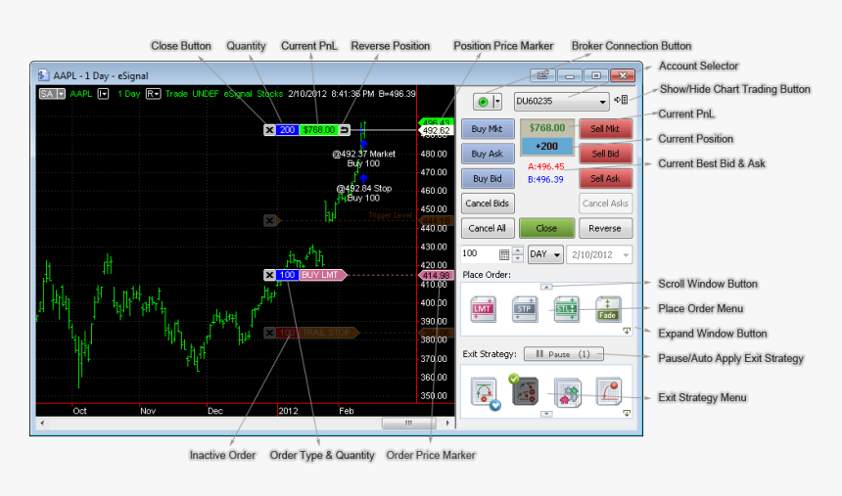Click the left arrow of chart scrollbar
842x496 pixels.
[42, 423]
